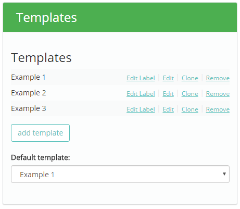Select the Example 3 template row
Image resolution: width=240 pixels, height=209 pixels.
click(120, 108)
